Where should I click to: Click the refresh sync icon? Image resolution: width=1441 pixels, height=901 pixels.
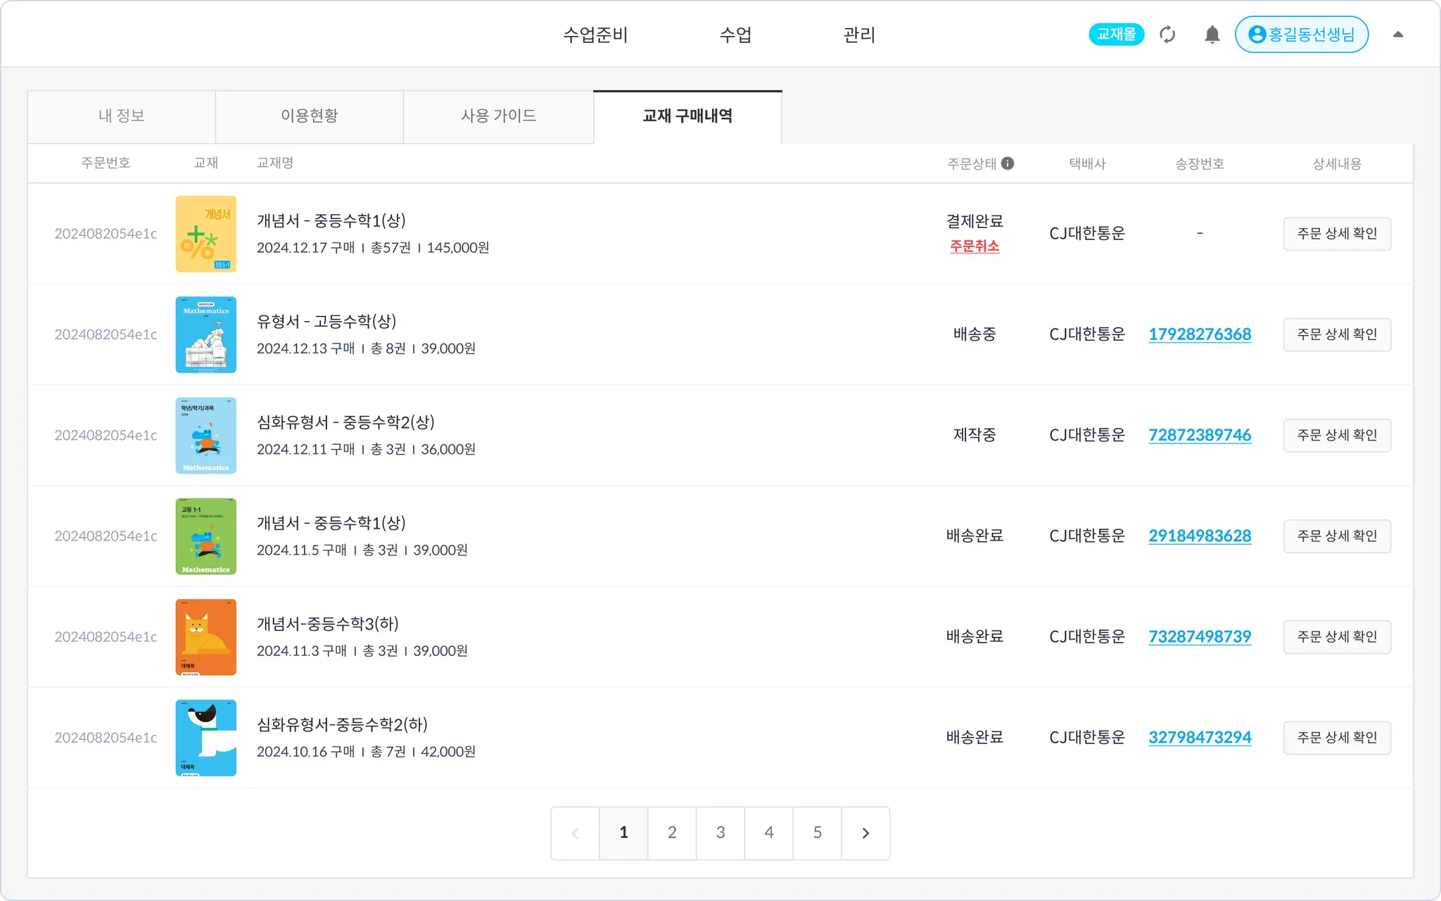tap(1167, 34)
